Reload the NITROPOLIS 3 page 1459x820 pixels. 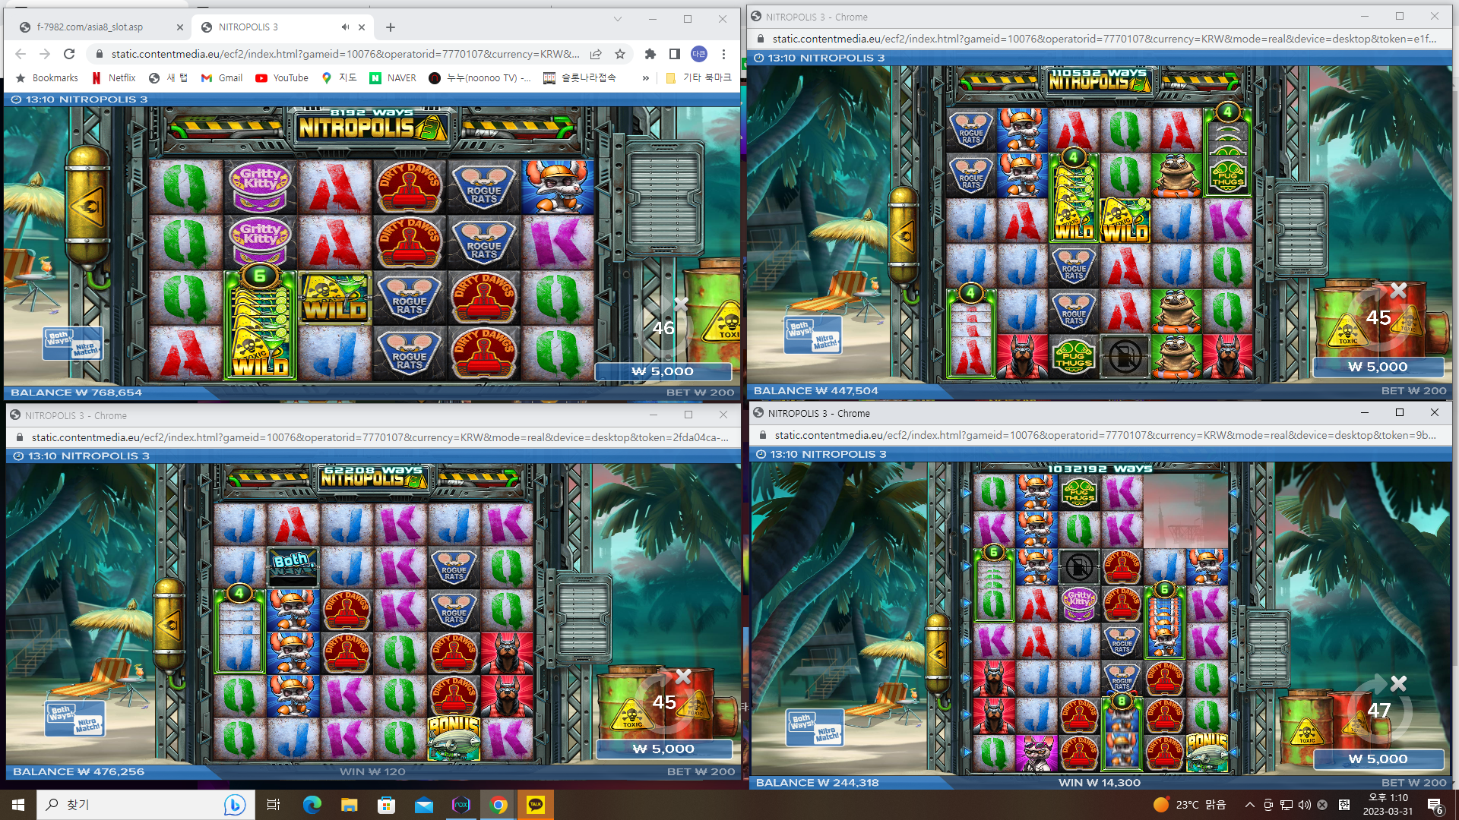pos(69,54)
